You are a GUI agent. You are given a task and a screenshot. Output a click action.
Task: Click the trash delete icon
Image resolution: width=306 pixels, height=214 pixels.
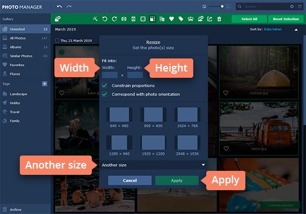pos(219,19)
